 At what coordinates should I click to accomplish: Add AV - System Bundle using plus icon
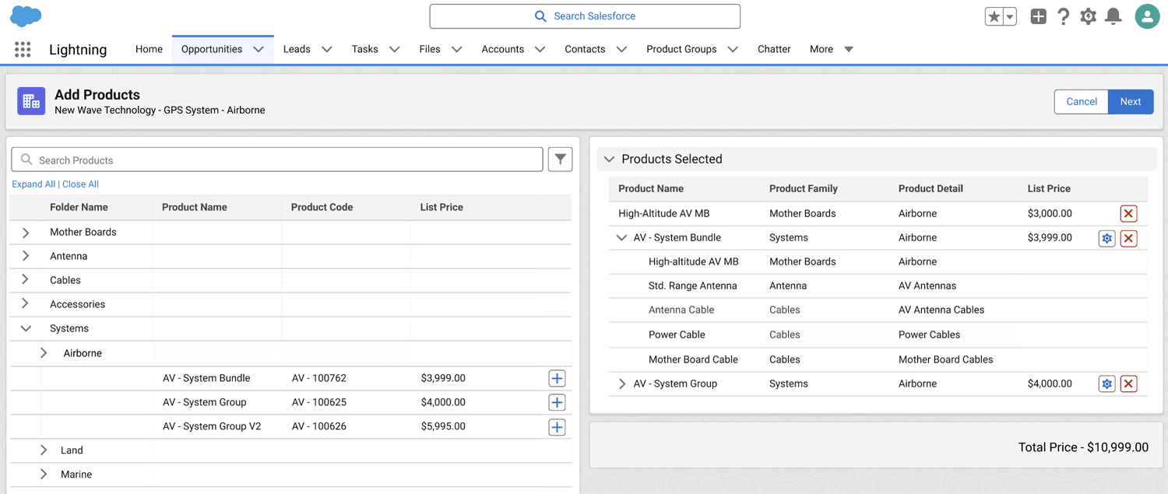[x=557, y=379]
